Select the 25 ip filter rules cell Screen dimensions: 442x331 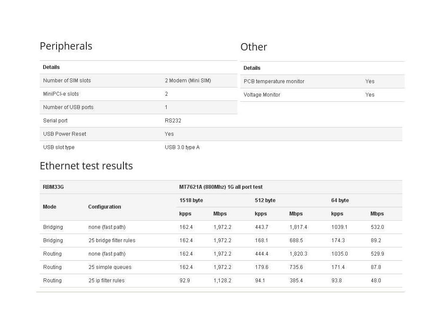pyautogui.click(x=107, y=281)
